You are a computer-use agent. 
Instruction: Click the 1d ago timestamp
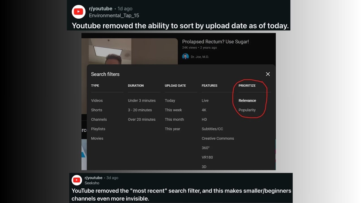click(x=125, y=9)
